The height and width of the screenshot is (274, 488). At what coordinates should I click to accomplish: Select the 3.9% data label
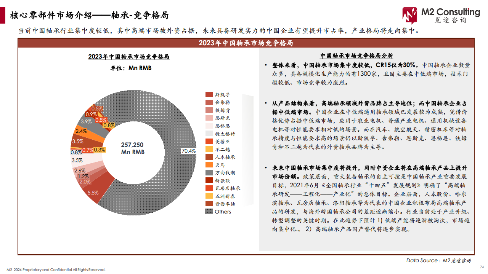click(86, 121)
